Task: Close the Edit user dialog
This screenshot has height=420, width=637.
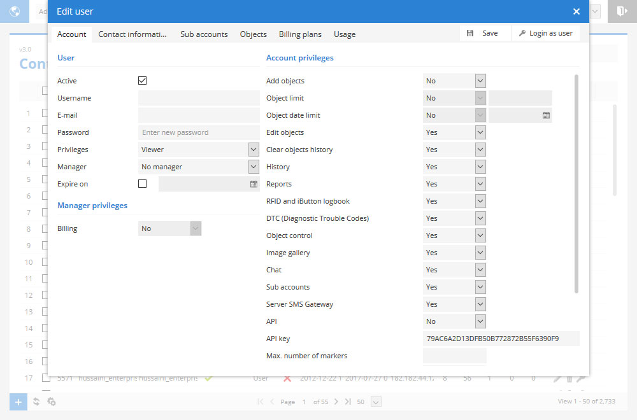Action: point(576,11)
